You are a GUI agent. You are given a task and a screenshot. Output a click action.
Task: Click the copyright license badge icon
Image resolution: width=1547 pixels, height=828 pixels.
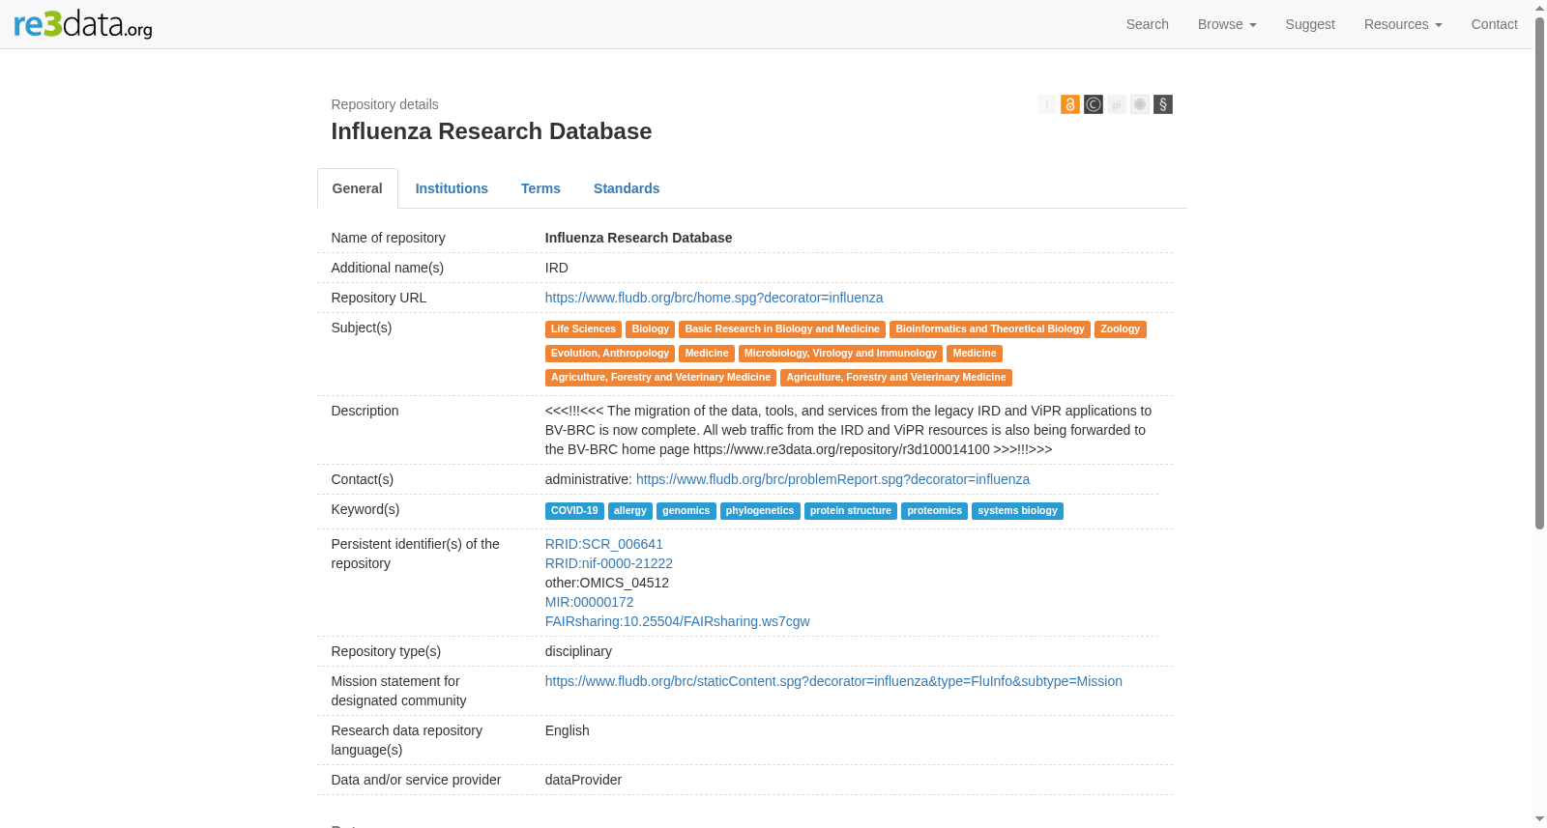coord(1094,104)
